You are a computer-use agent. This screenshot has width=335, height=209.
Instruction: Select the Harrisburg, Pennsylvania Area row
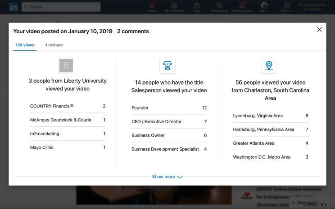point(271,129)
